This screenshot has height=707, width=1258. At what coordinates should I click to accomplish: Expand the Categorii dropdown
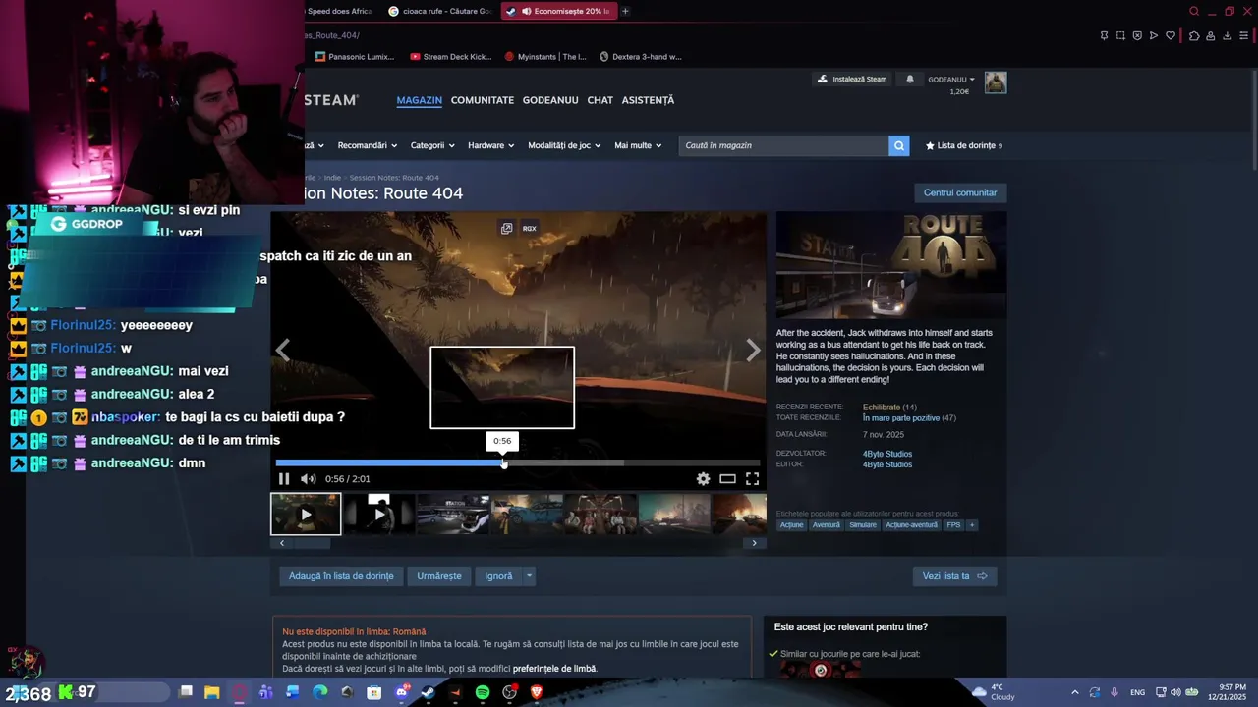(x=432, y=145)
